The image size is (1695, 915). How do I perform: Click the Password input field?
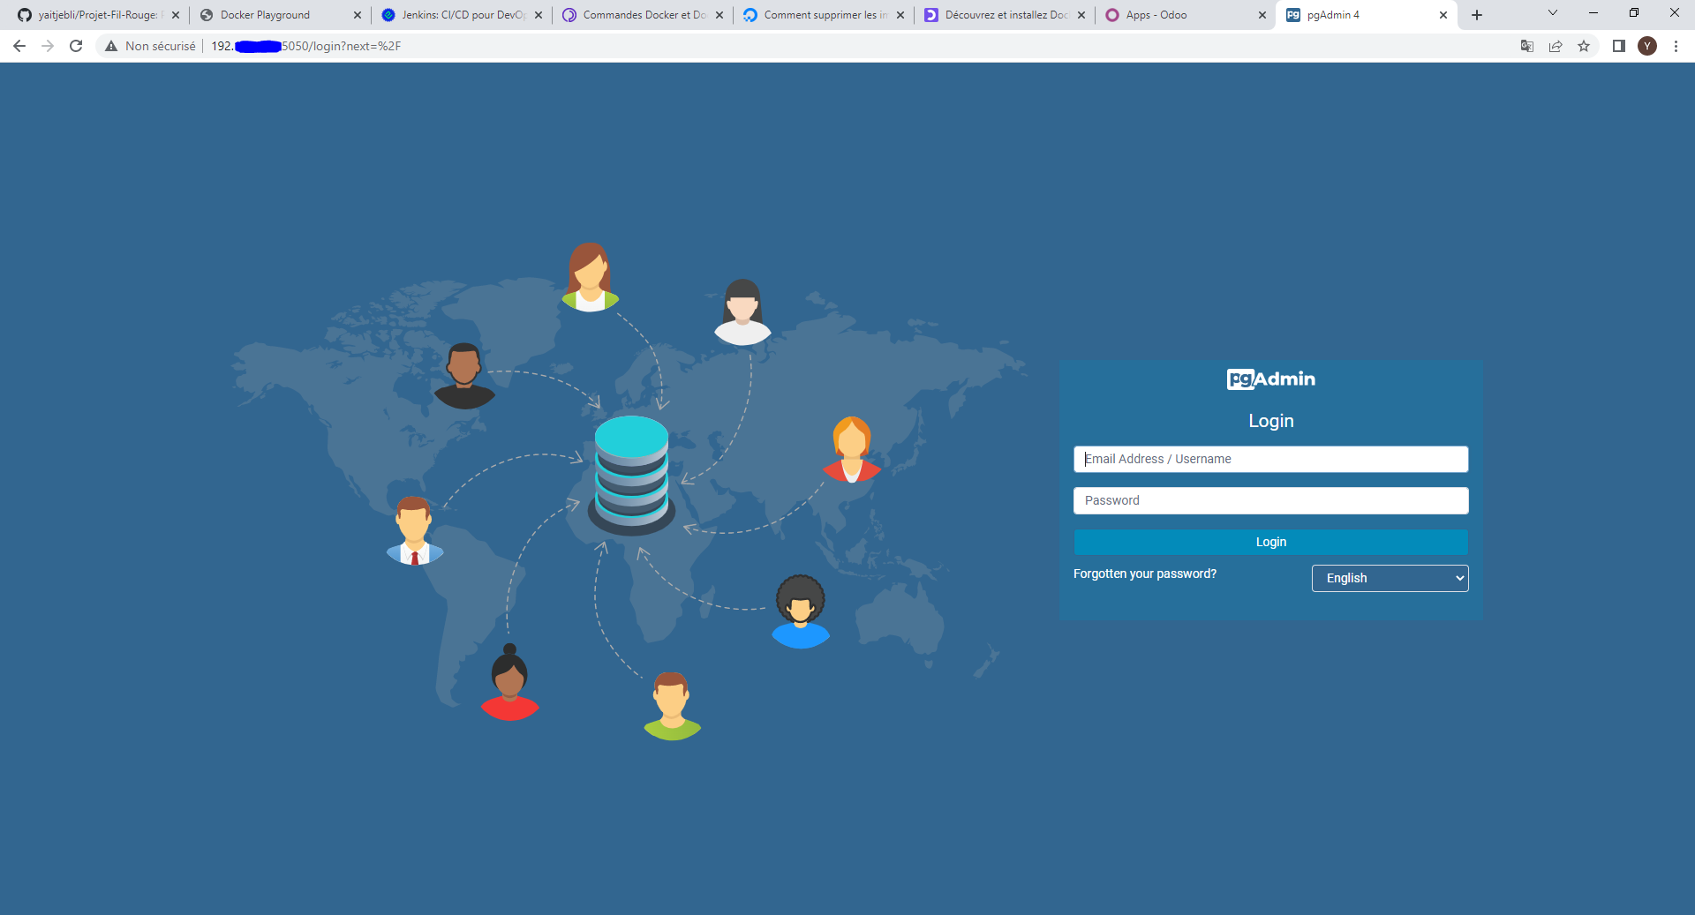point(1270,500)
